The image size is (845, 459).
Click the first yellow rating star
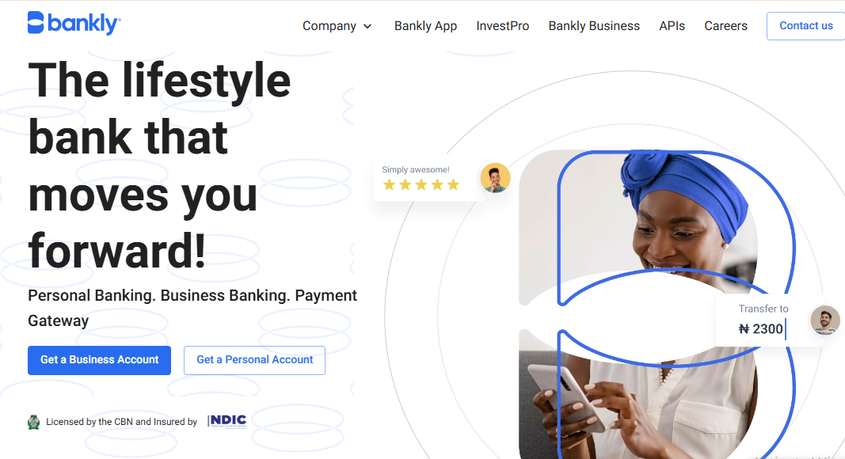pos(389,184)
